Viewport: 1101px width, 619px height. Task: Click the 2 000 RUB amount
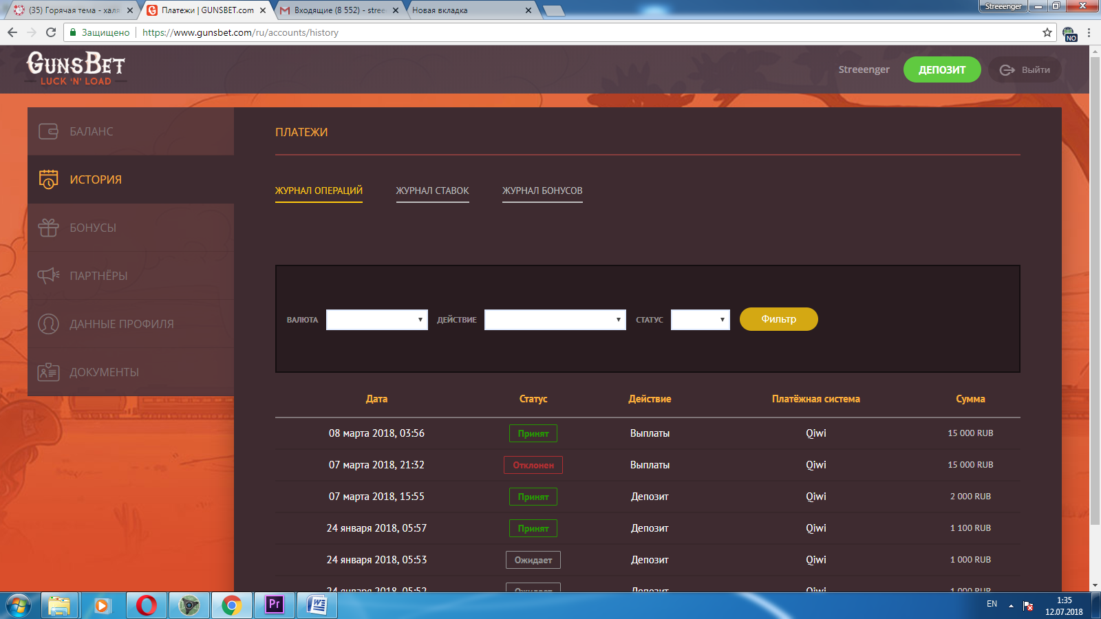click(x=970, y=497)
